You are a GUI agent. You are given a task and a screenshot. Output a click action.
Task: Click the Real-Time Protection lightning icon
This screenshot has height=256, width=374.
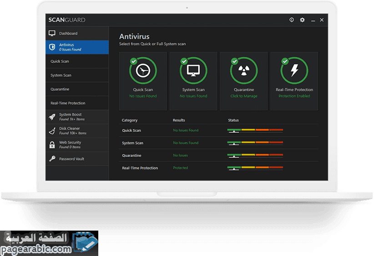(294, 70)
